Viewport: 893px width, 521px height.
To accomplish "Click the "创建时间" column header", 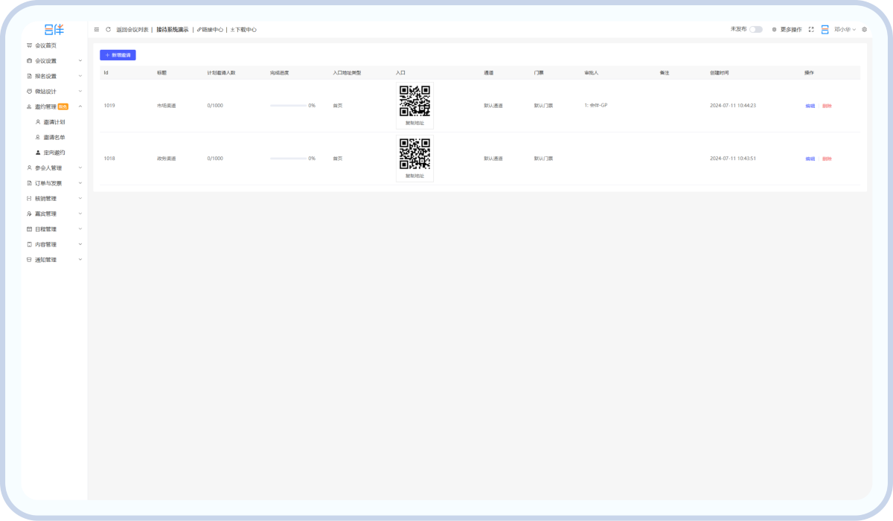I will point(720,73).
